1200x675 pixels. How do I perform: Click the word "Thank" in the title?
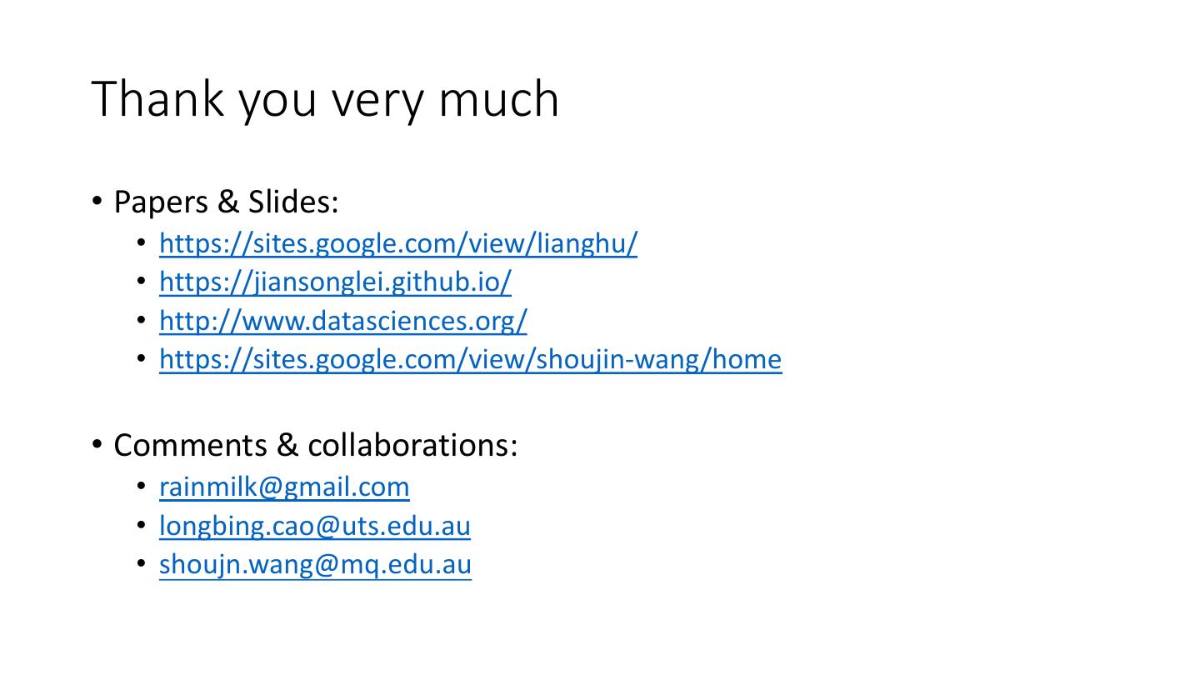coord(158,99)
